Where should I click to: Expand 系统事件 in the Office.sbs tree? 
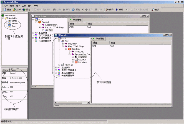(56, 68)
